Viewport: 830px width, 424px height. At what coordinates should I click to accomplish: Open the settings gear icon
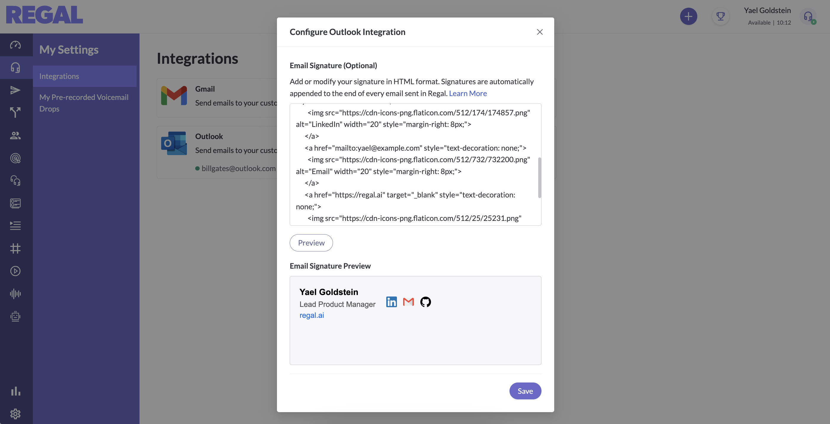(15, 414)
